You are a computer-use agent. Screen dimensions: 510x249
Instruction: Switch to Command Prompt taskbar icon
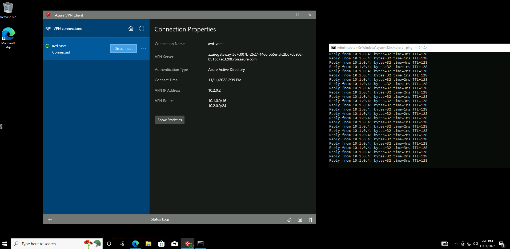pyautogui.click(x=200, y=244)
